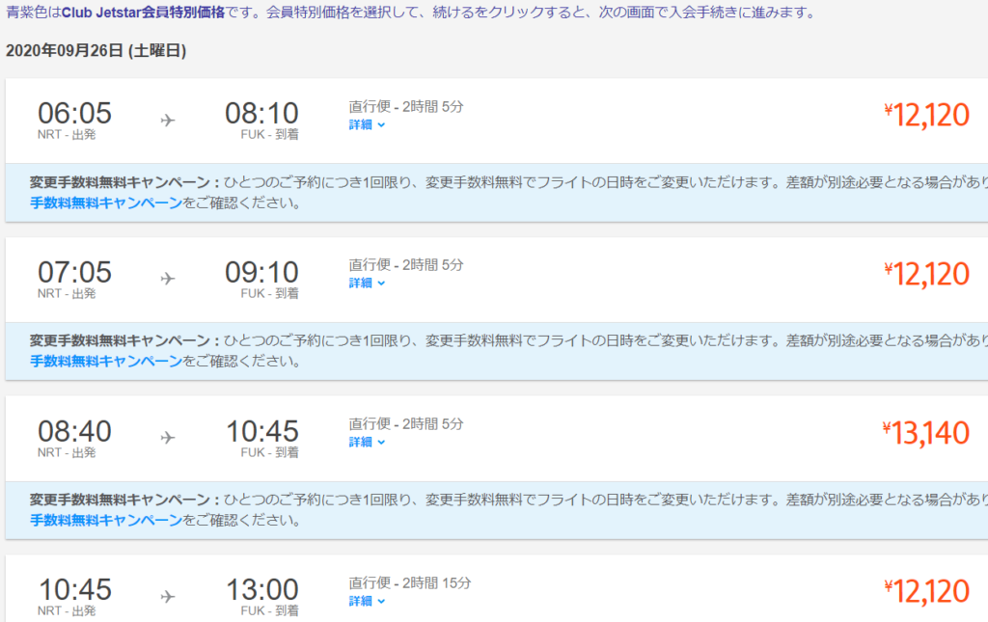Screen dimensions: 988x622
Task: Expand 詳細 for the 07:05 flight
Action: (x=367, y=283)
